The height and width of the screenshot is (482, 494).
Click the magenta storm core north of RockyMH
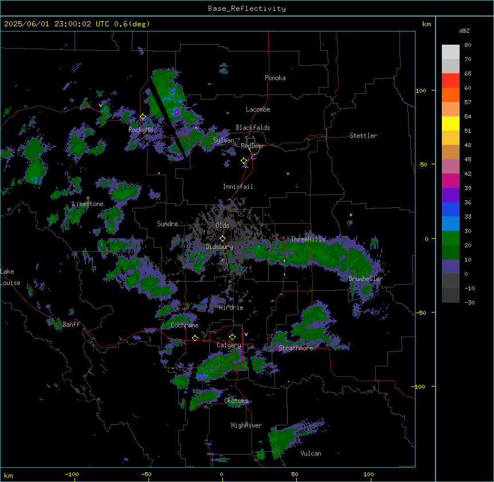click(177, 112)
